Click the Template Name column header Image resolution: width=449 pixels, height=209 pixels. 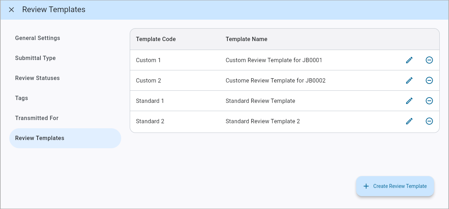tap(246, 39)
